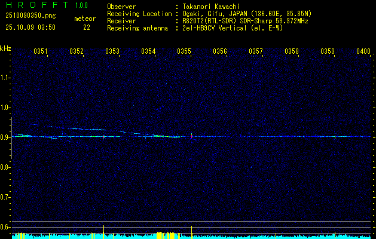Click the meteor count value 22
This screenshot has width=376, height=239.
point(87,27)
